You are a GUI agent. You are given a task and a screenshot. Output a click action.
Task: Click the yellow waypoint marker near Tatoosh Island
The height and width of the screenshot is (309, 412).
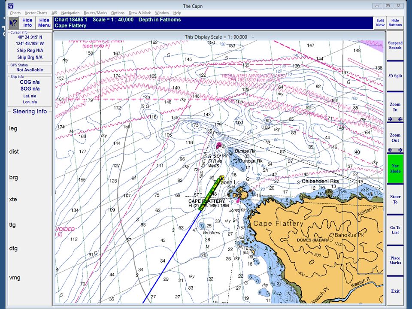pyautogui.click(x=222, y=178)
